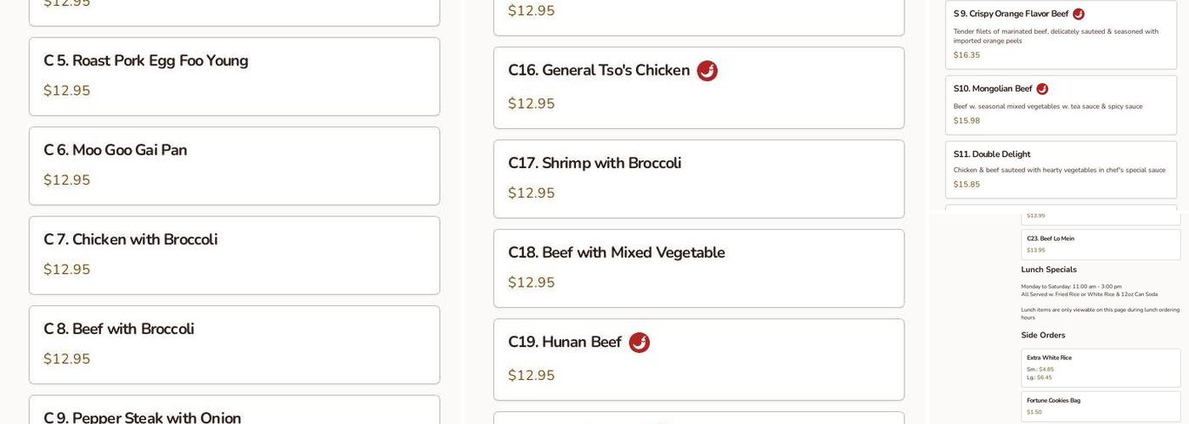Add Extra White Rice side order

tap(1100, 367)
